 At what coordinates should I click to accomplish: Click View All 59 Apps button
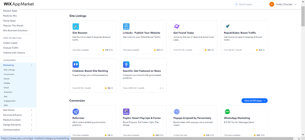(x=254, y=100)
